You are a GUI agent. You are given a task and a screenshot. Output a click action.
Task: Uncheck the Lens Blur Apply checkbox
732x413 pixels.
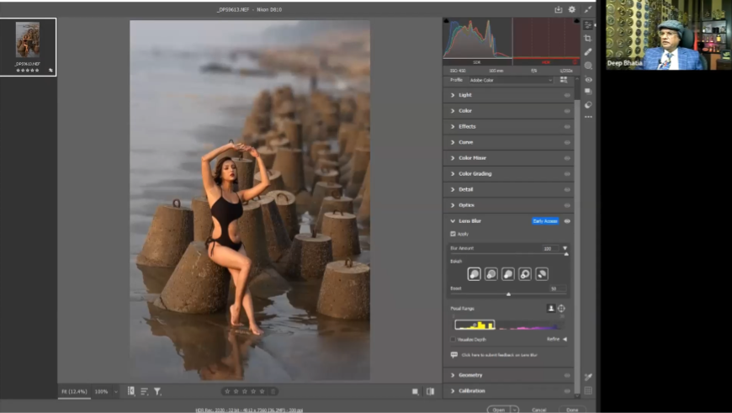point(453,233)
